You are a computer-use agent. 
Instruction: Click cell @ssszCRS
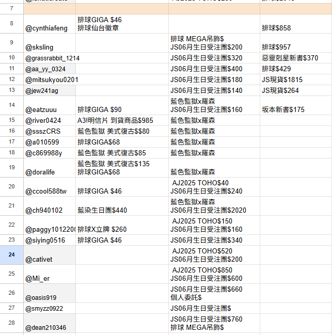50,131
